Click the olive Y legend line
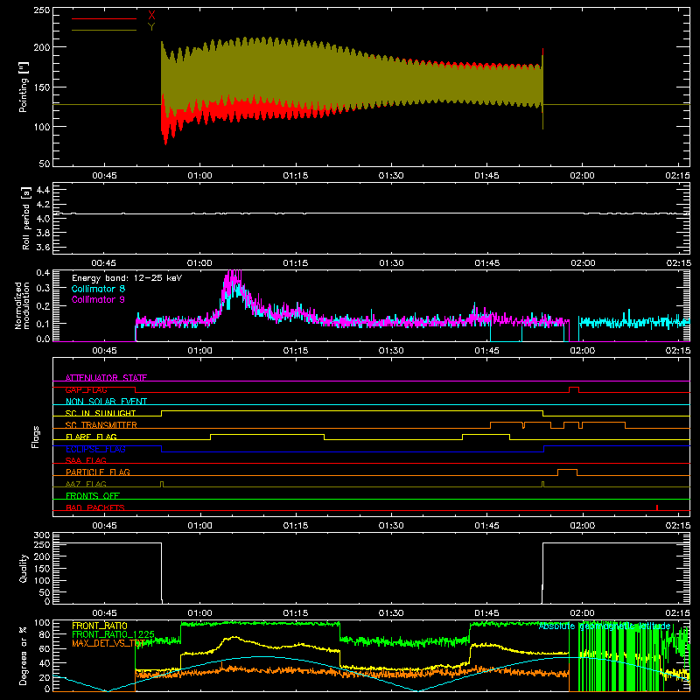This screenshot has height=700, width=700. coord(103,31)
